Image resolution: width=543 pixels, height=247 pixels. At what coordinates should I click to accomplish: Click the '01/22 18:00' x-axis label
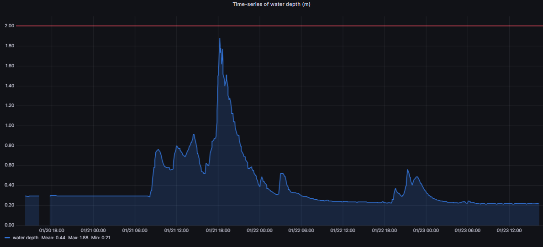(385, 231)
